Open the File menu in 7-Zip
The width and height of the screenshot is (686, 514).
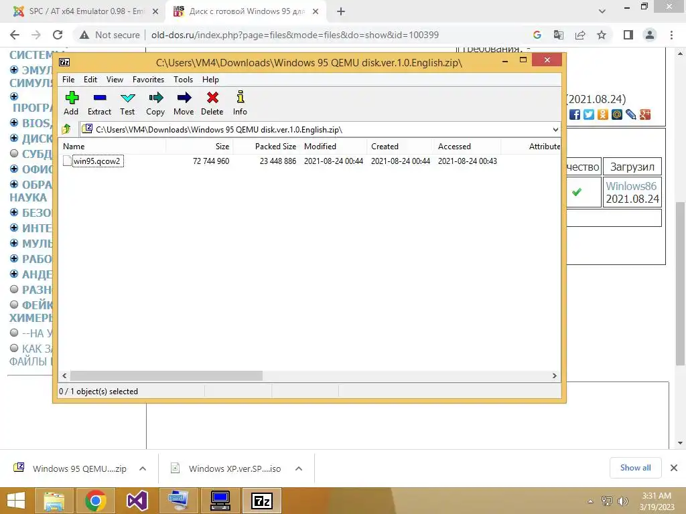pos(68,80)
